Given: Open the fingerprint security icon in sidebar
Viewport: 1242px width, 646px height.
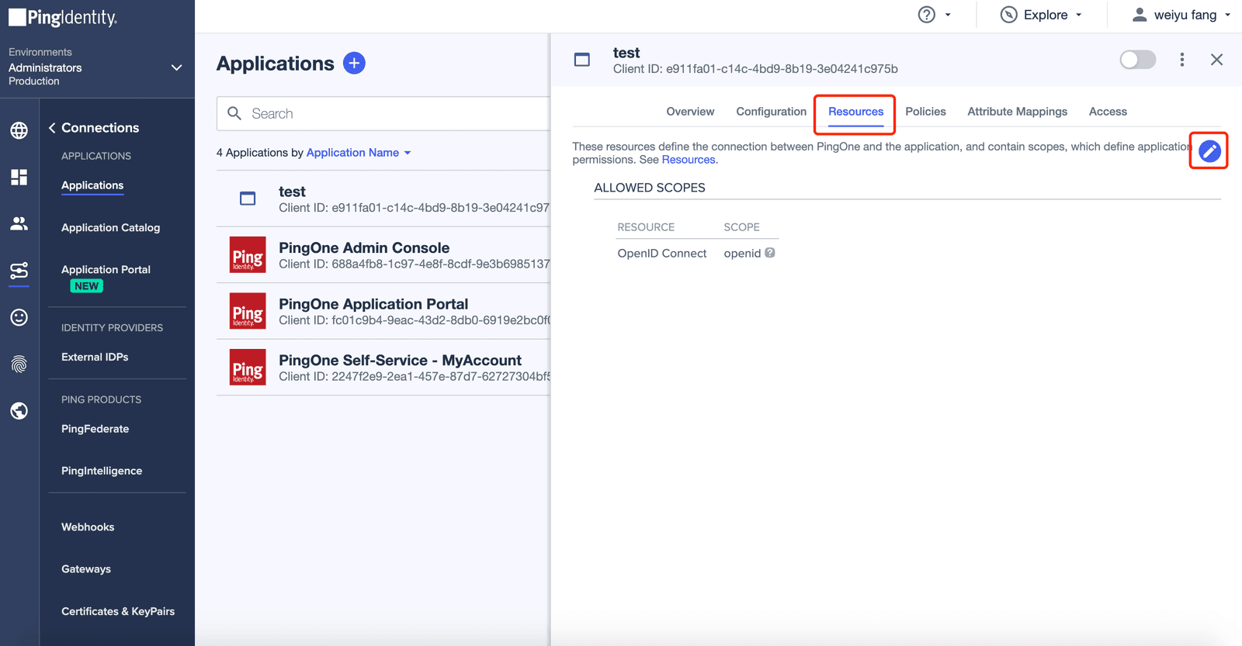Looking at the screenshot, I should [19, 364].
